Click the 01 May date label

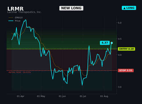pos(41,96)
